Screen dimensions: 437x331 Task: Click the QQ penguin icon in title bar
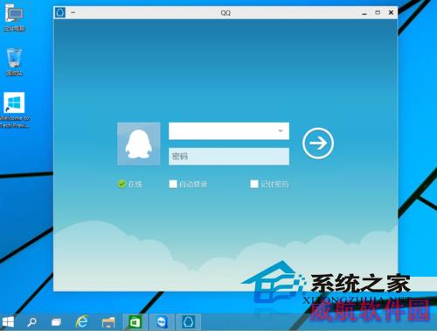[60, 12]
